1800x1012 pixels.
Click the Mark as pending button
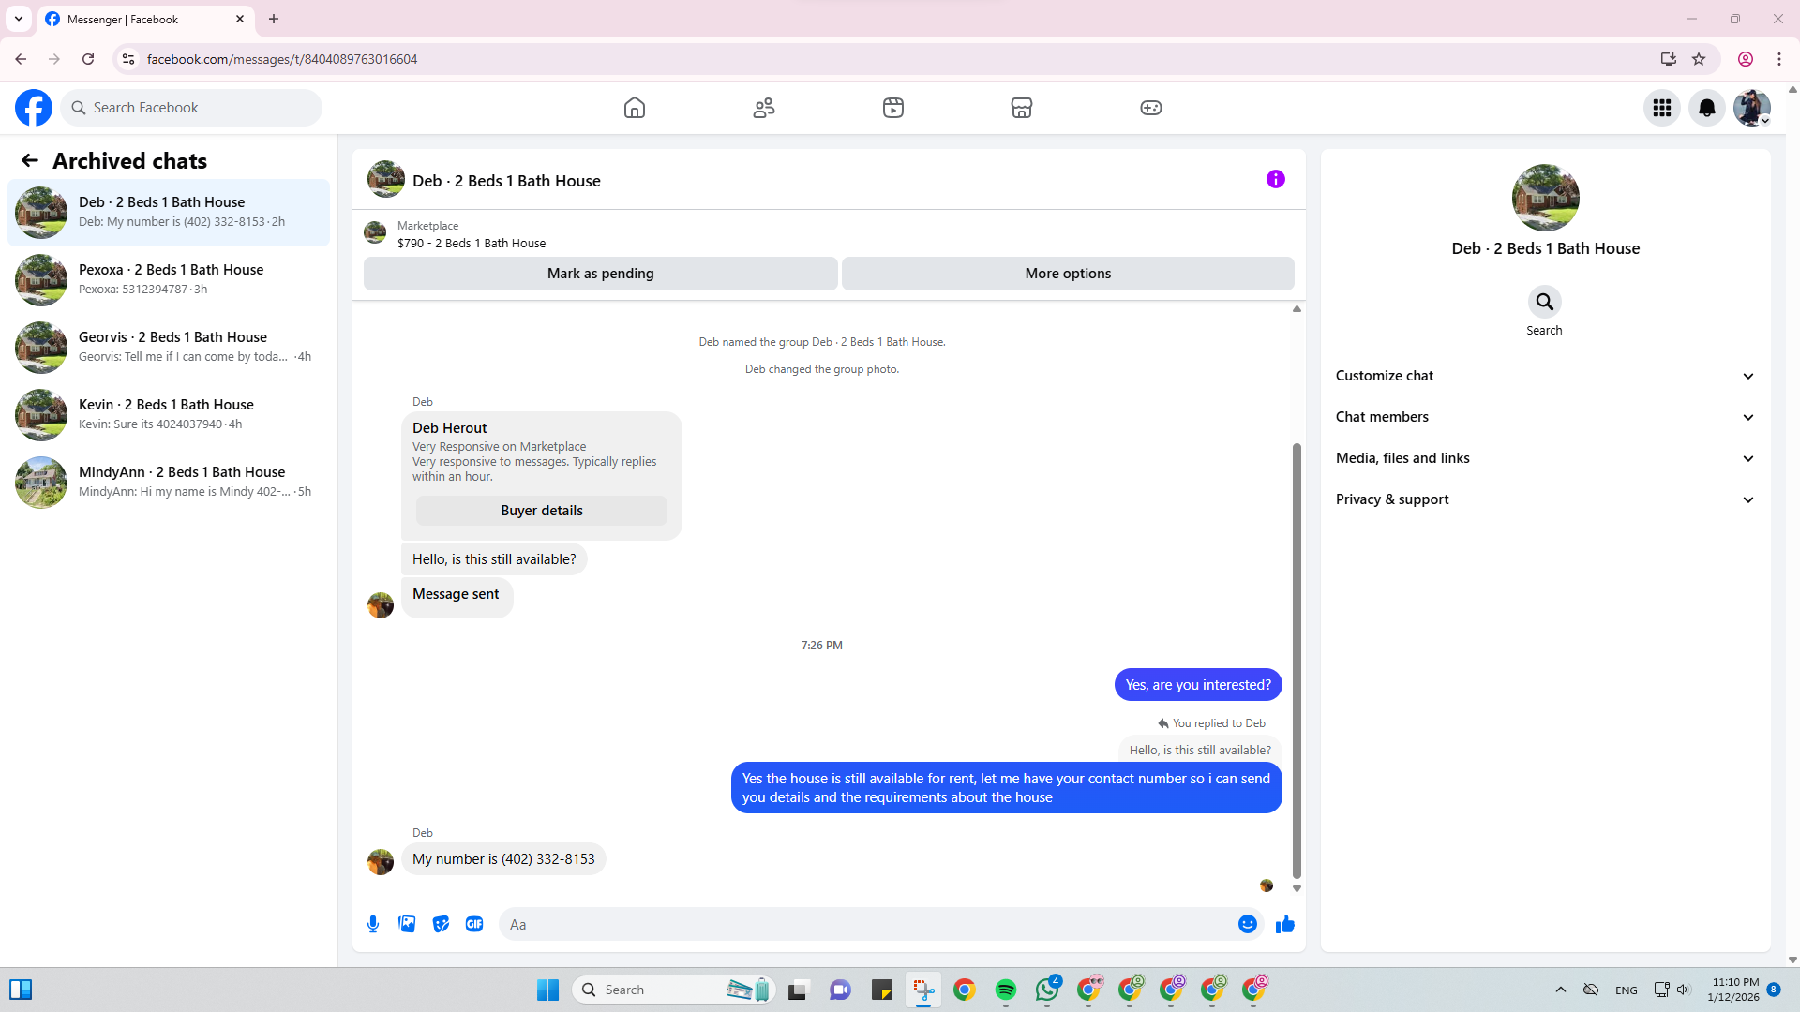[x=600, y=274]
